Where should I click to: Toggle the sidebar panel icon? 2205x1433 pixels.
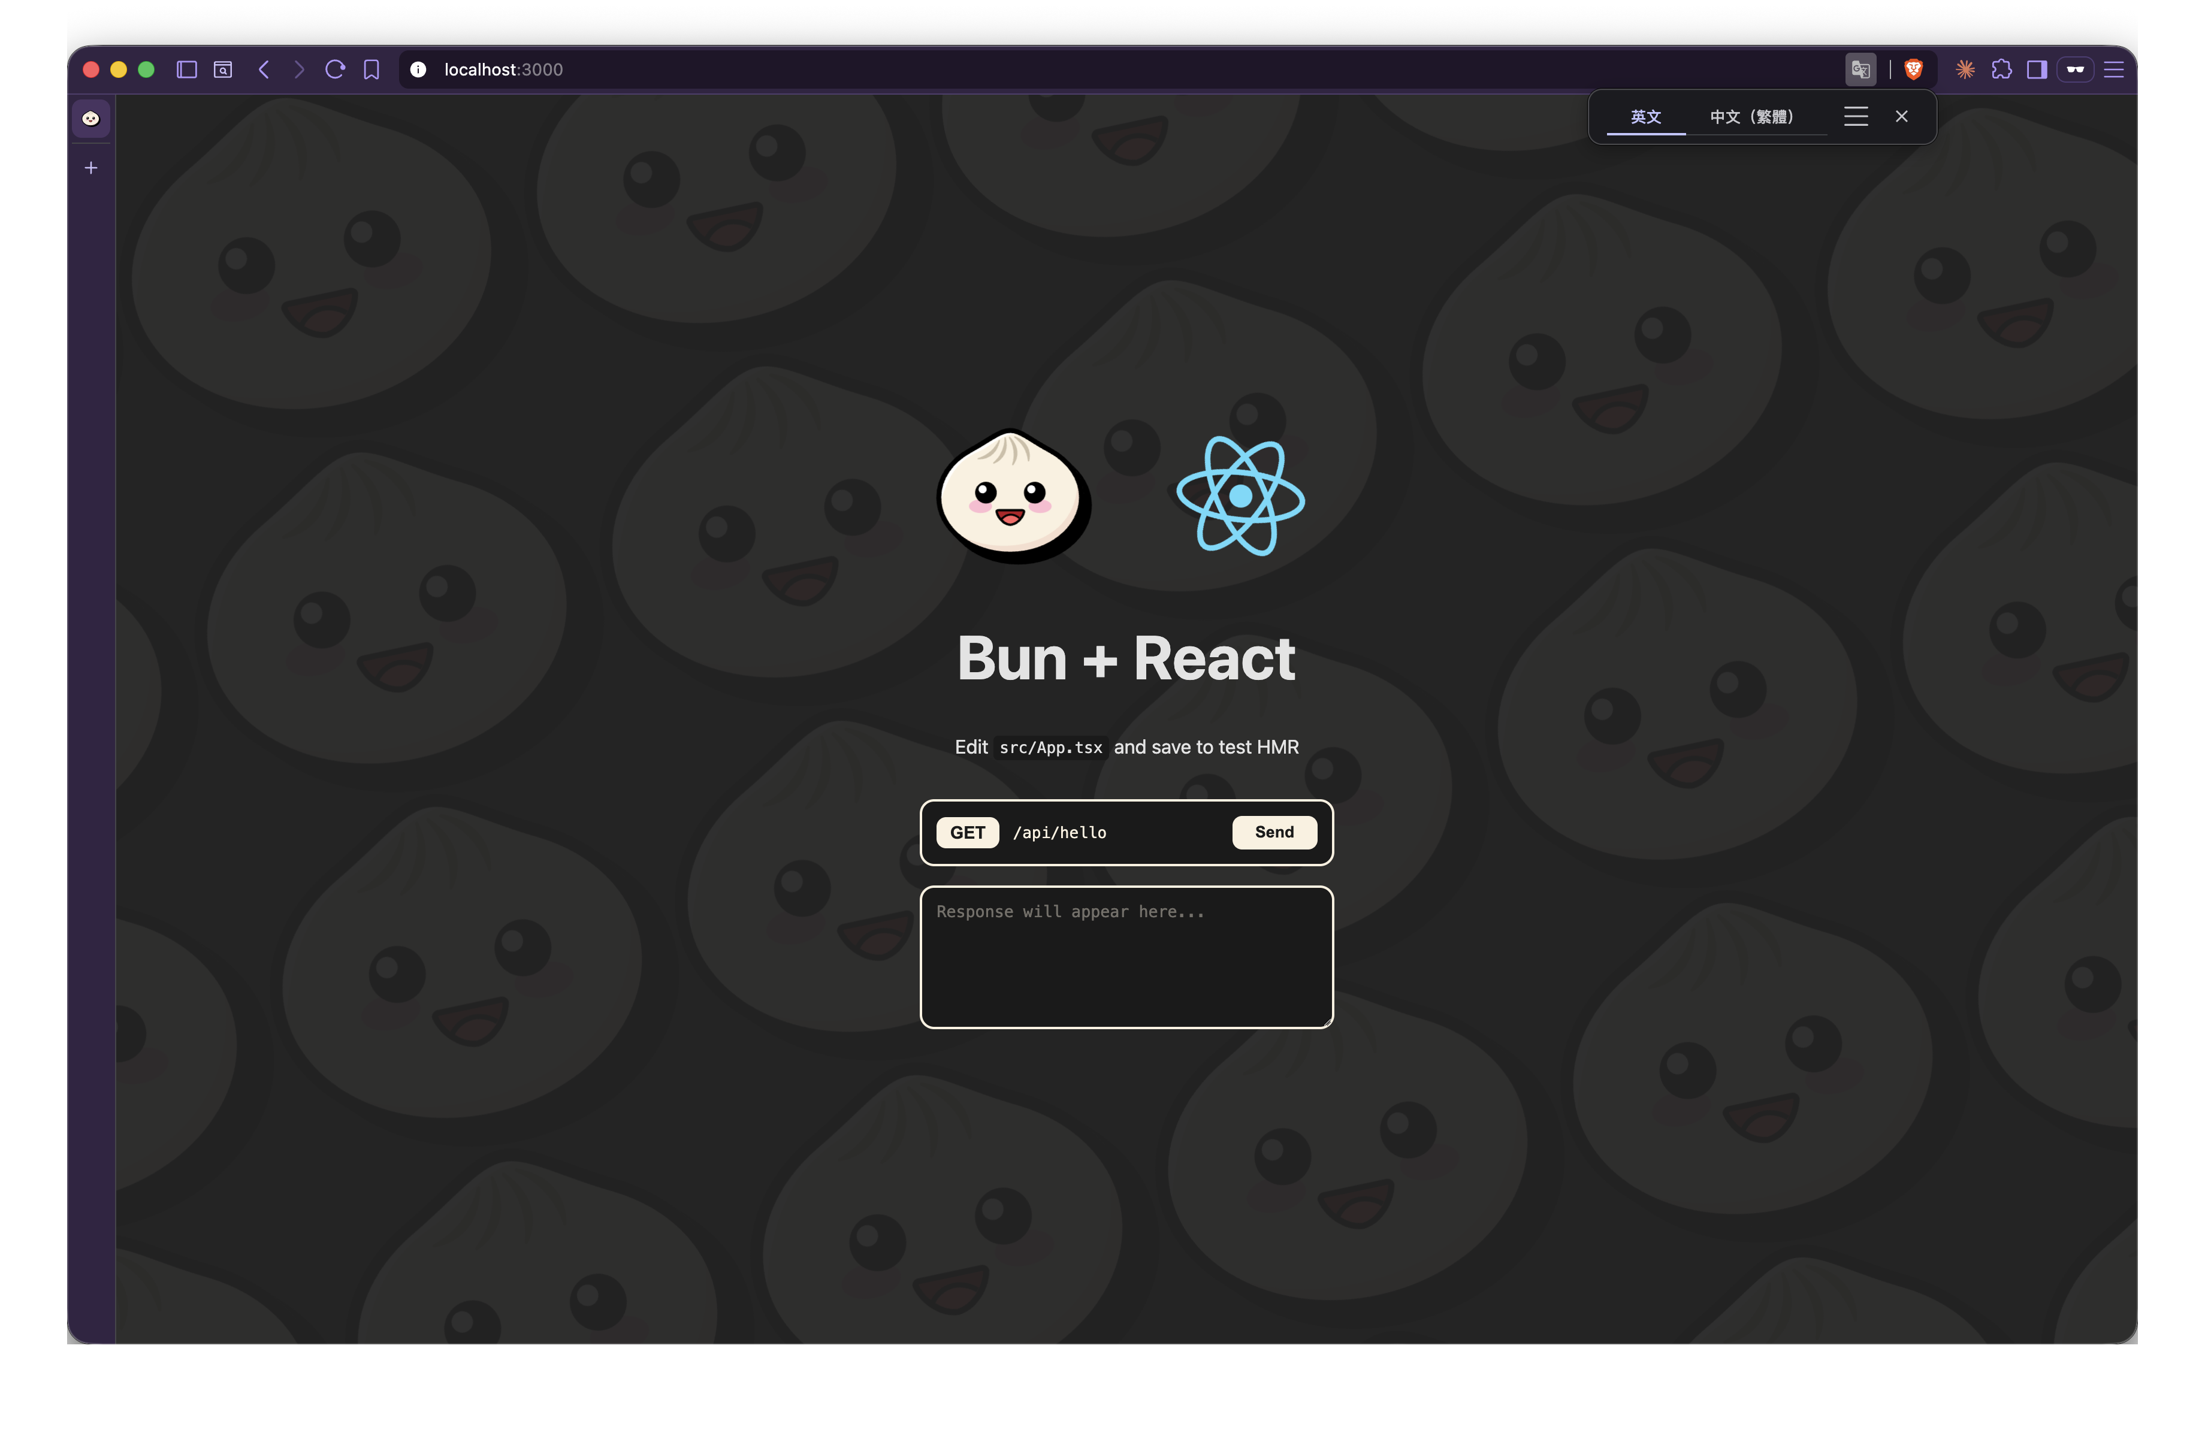186,69
